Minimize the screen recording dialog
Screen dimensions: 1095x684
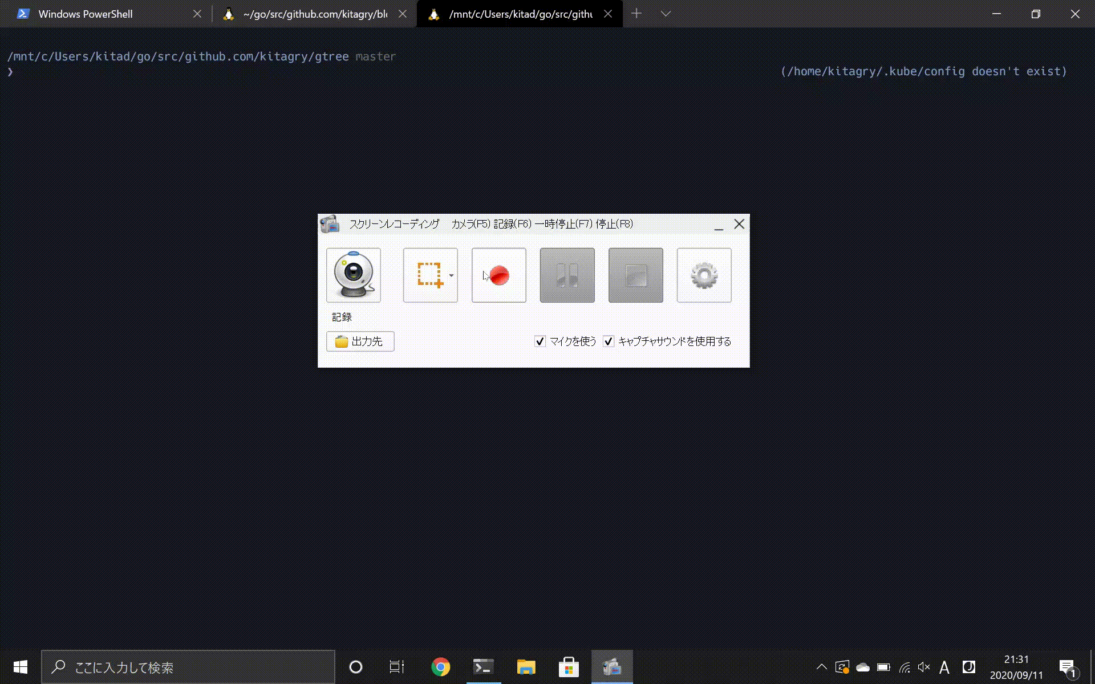719,225
